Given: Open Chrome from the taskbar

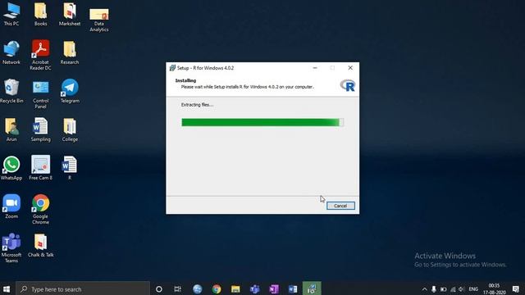Looking at the screenshot, I should click(x=217, y=289).
